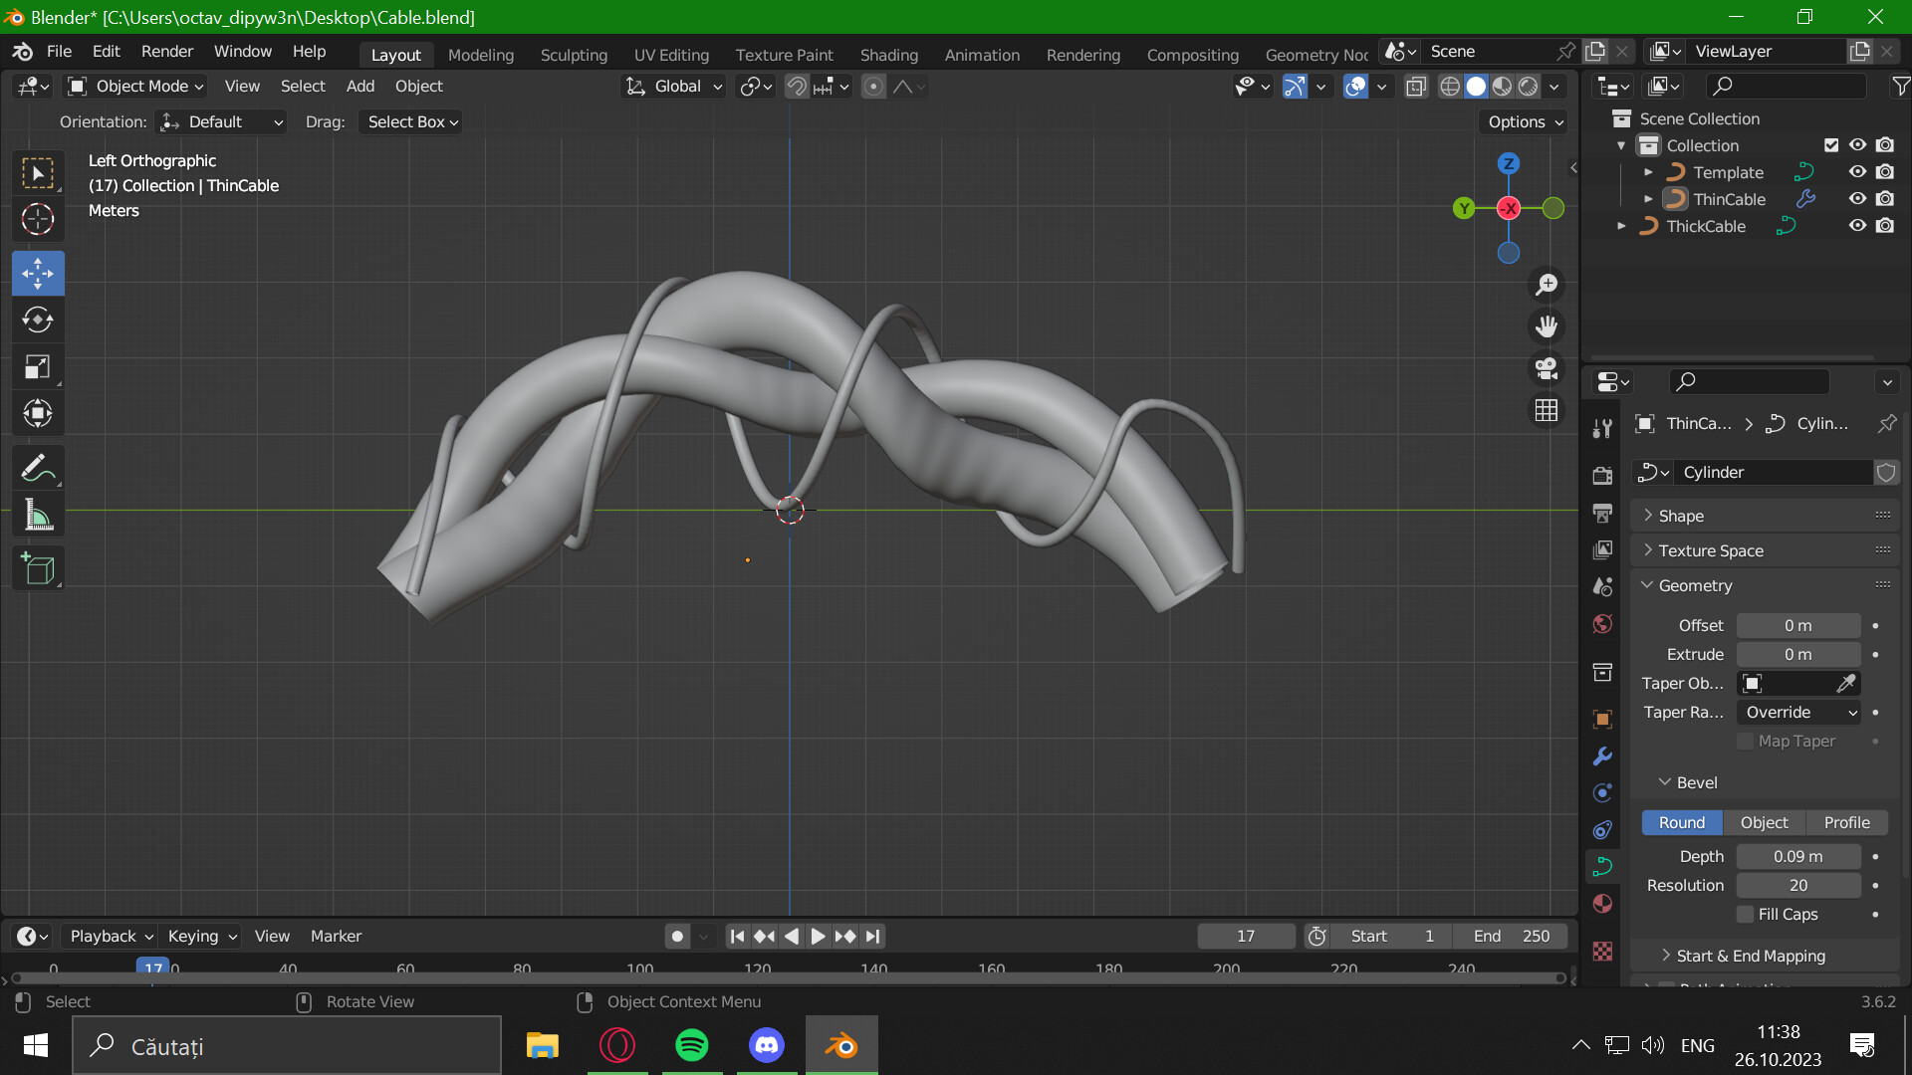Open Render properties tab
The width and height of the screenshot is (1912, 1075).
(1602, 476)
